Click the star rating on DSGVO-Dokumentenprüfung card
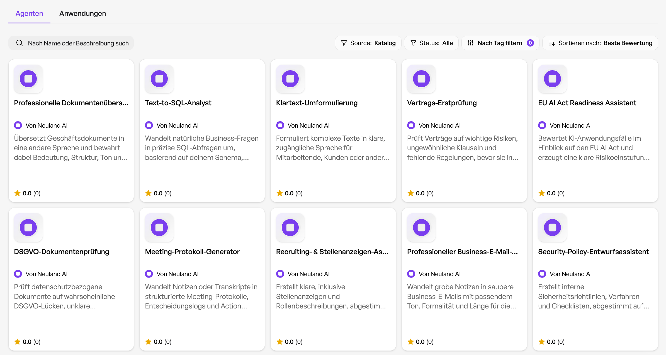666x355 pixels. tap(27, 342)
